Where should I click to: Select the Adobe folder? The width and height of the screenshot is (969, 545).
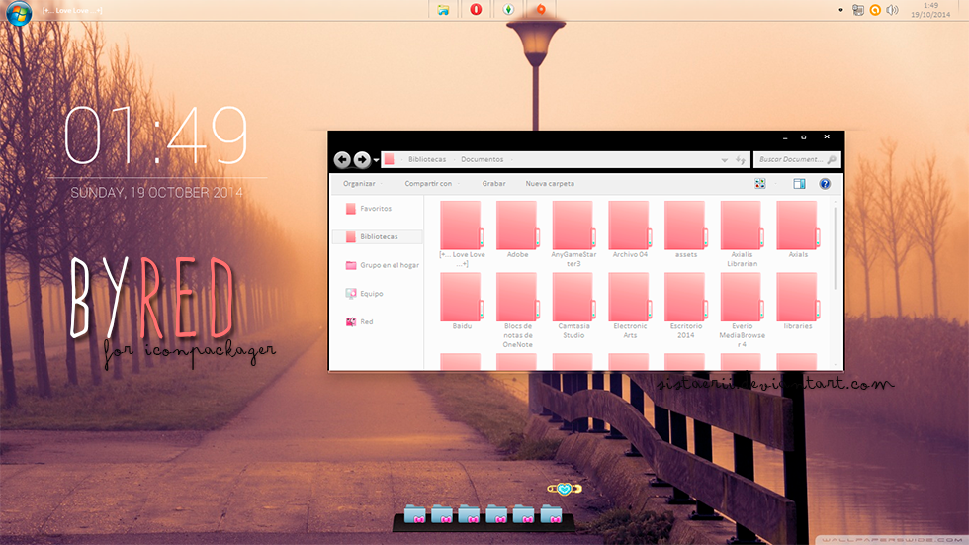[x=517, y=229]
